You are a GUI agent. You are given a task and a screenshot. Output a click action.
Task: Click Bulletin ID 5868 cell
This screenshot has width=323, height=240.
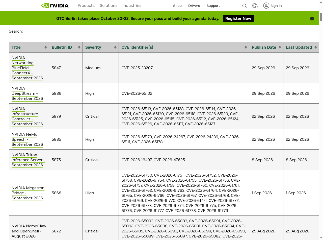66,193
